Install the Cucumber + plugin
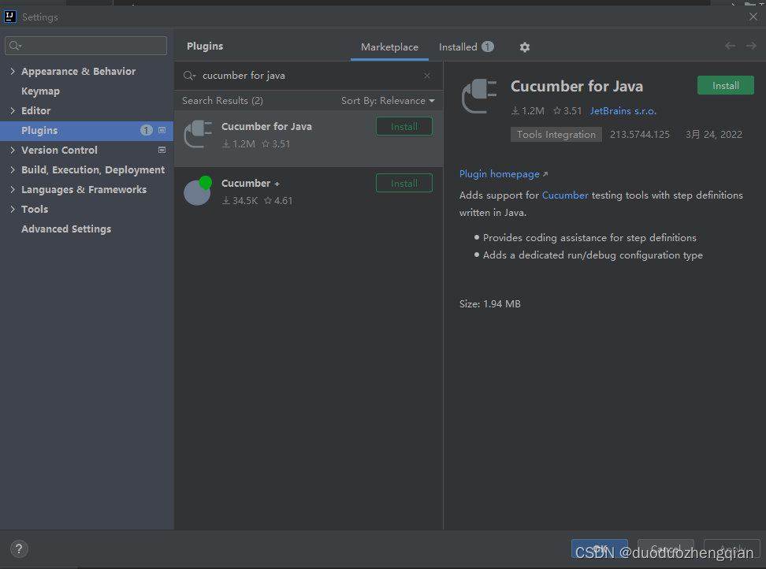This screenshot has width=766, height=569. (404, 183)
